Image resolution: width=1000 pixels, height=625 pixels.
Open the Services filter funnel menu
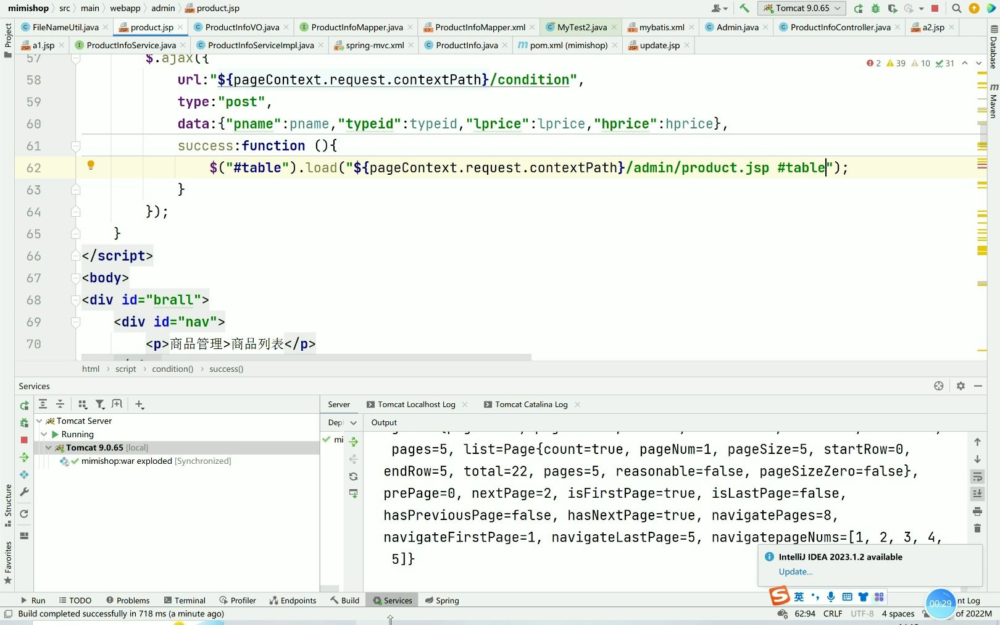point(100,404)
